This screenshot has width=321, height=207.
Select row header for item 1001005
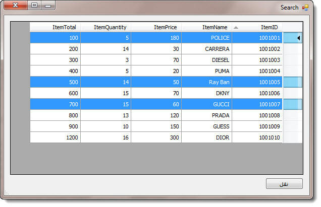[292, 82]
